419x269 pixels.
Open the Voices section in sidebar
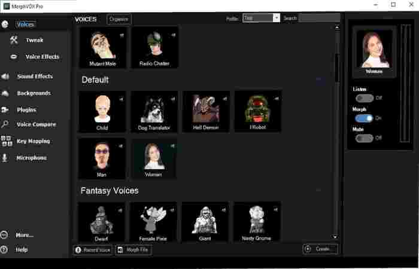[x=25, y=25]
